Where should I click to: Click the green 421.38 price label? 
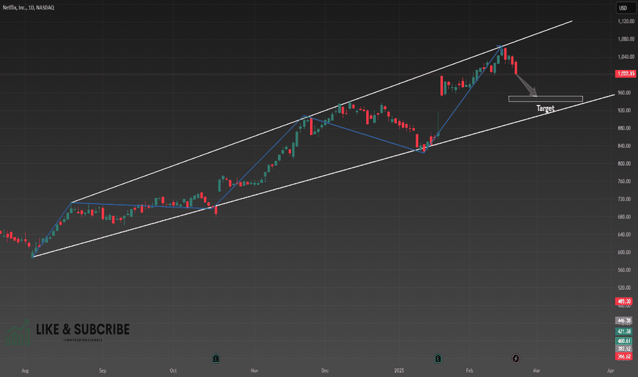(624, 331)
